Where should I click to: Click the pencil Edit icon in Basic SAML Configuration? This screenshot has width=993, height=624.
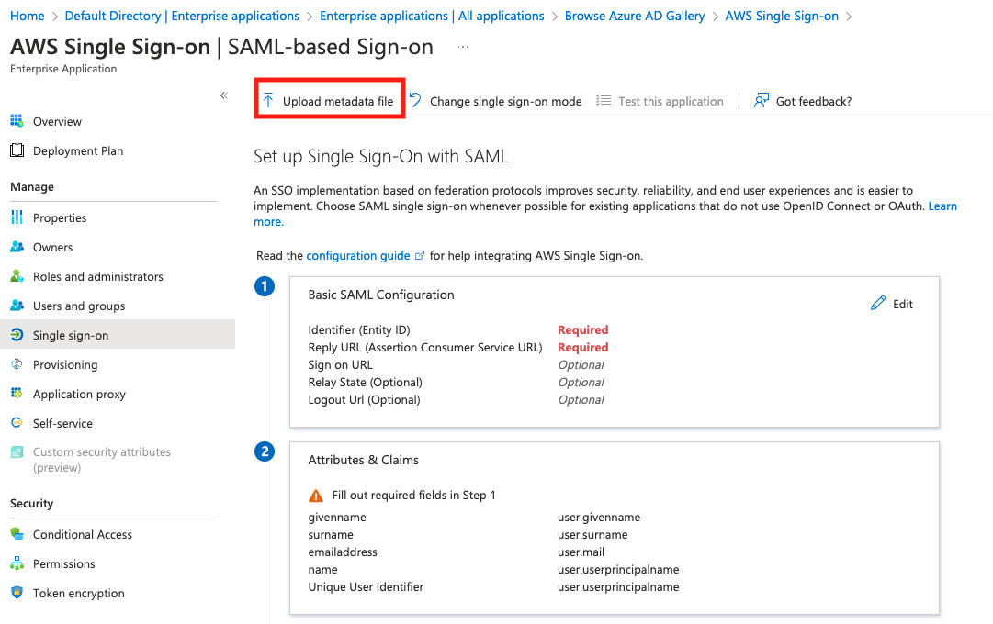878,304
